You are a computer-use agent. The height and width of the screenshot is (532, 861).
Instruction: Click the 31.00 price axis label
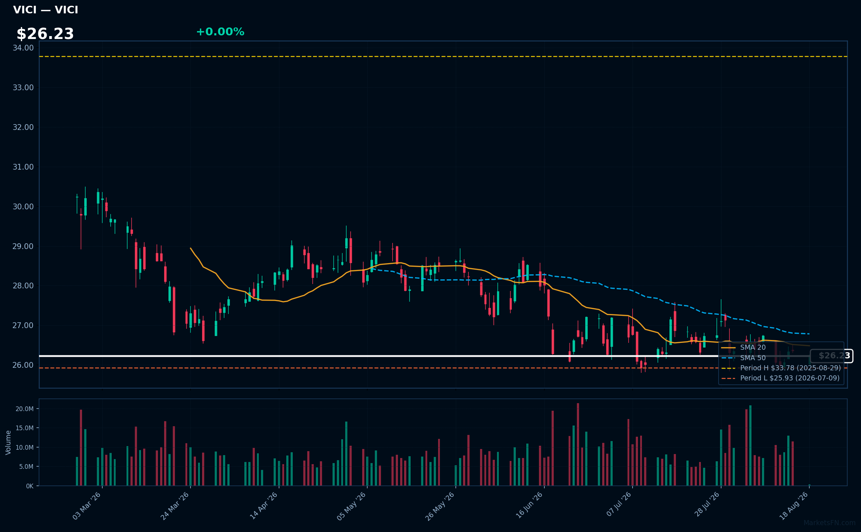(x=23, y=167)
